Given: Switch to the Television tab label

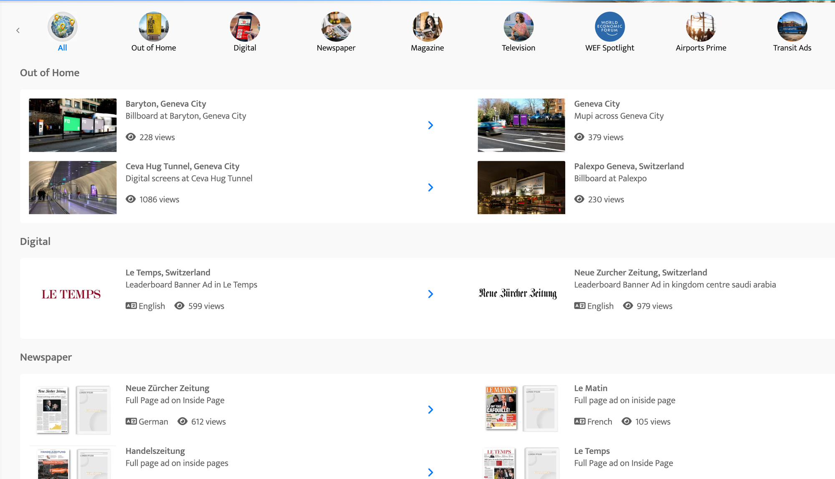Looking at the screenshot, I should pos(519,48).
